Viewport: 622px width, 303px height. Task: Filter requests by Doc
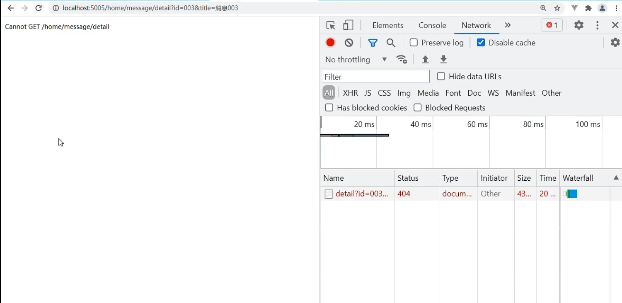pos(474,93)
